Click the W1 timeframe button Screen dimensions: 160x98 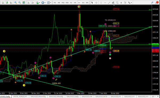[x=83, y=3]
